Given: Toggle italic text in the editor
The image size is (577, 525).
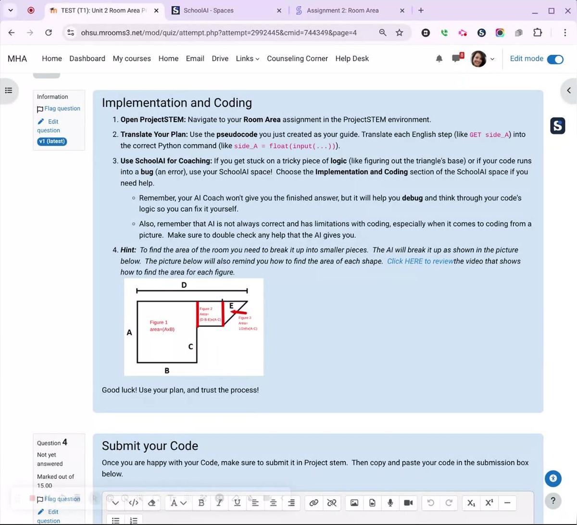Looking at the screenshot, I should pos(219,503).
